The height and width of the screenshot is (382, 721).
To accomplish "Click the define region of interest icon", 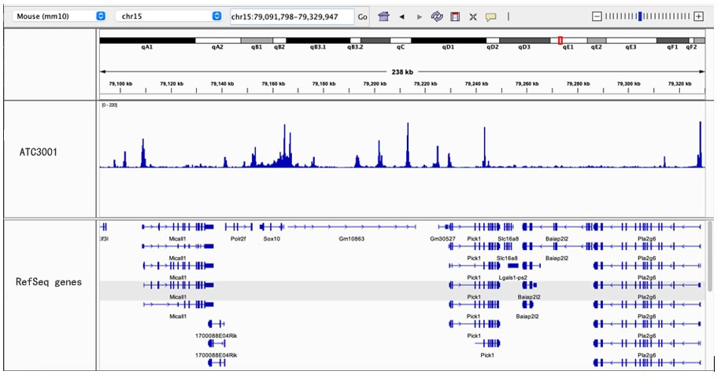I will [x=455, y=17].
